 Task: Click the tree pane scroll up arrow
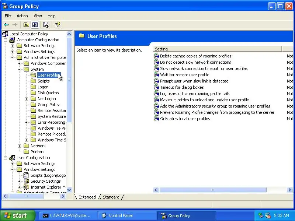tap(69, 34)
